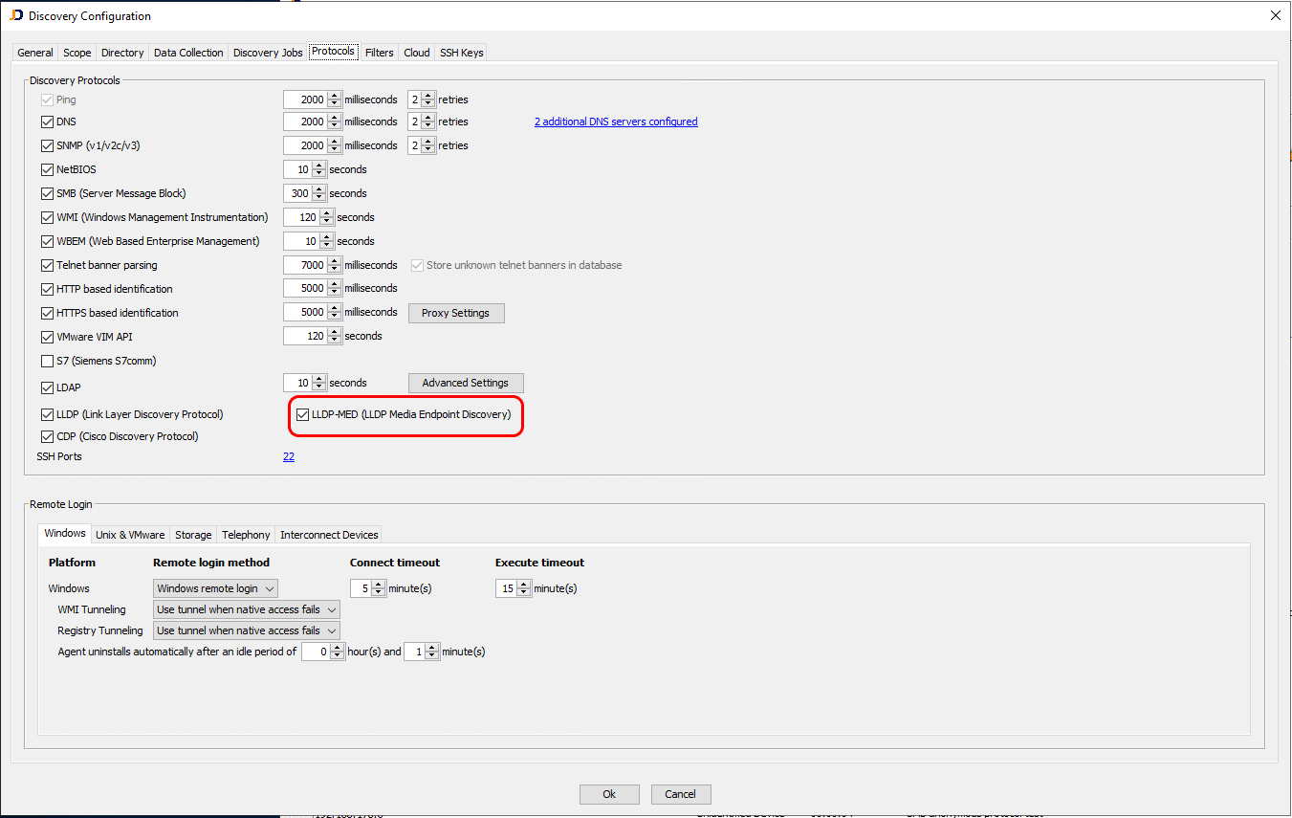Open the Telephony remote login tab
This screenshot has height=818, width=1292.
click(245, 535)
